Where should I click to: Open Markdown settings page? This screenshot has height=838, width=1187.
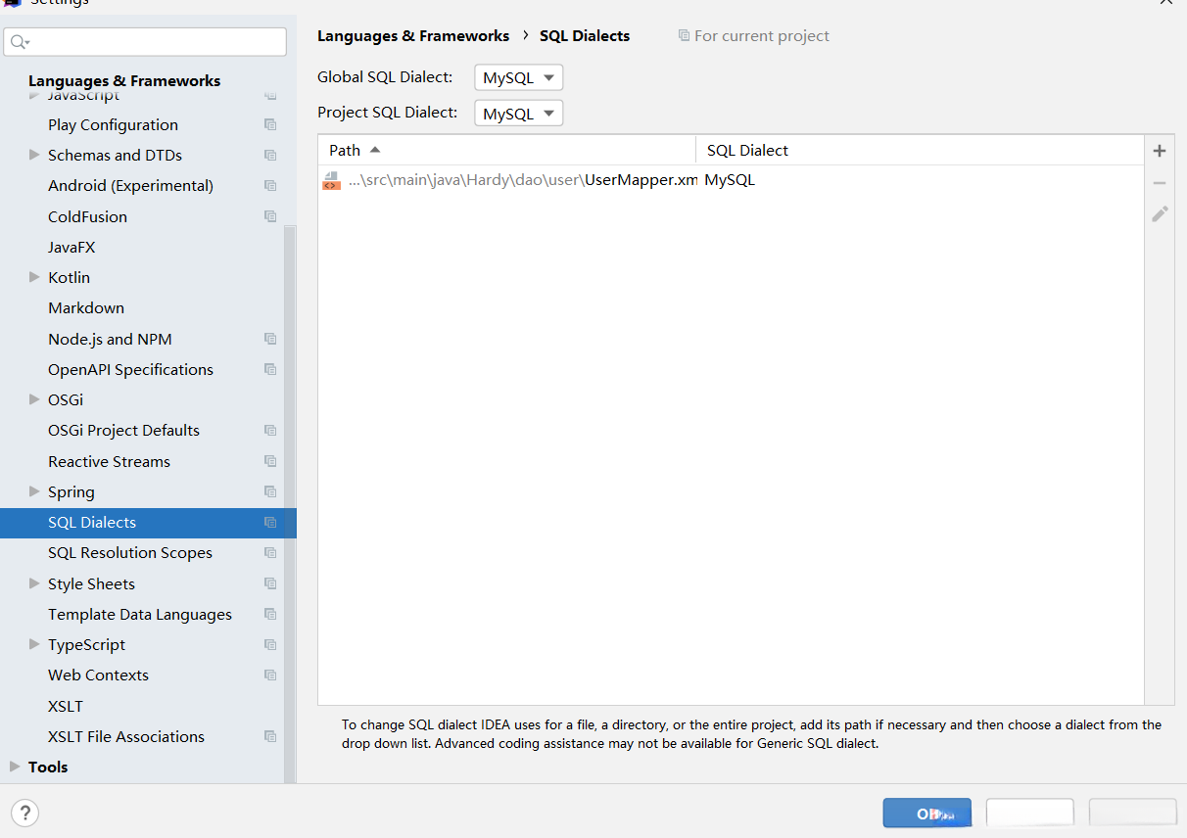point(86,307)
